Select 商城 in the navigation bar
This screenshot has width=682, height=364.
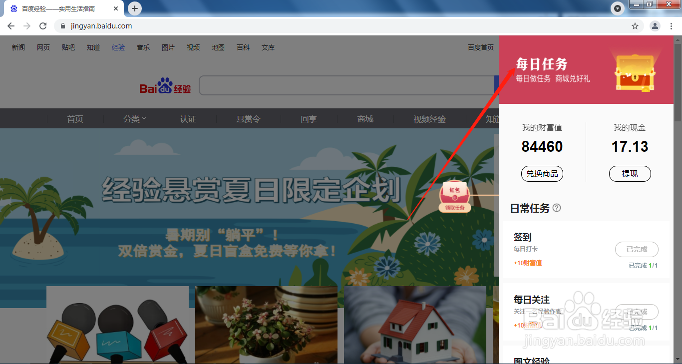[x=365, y=119]
